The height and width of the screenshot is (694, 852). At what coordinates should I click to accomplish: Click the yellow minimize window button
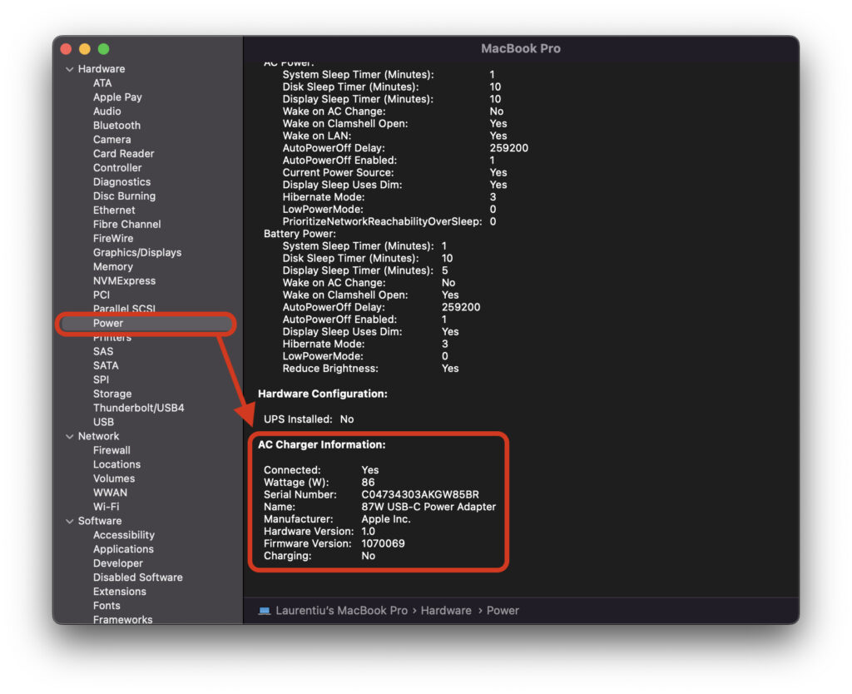(x=86, y=49)
